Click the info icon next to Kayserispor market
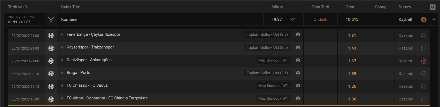This screenshot has width=440, height=107. coord(298,47)
